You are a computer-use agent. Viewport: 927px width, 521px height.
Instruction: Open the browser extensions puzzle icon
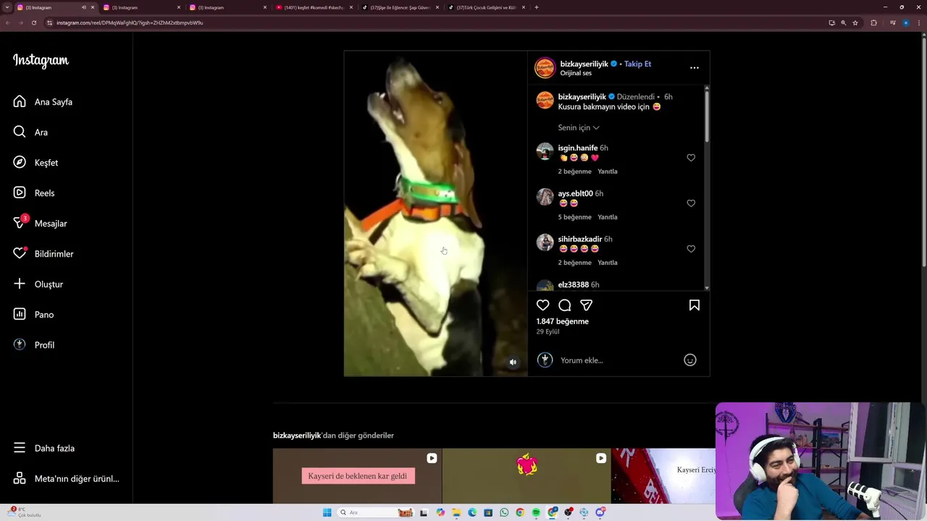click(x=873, y=22)
